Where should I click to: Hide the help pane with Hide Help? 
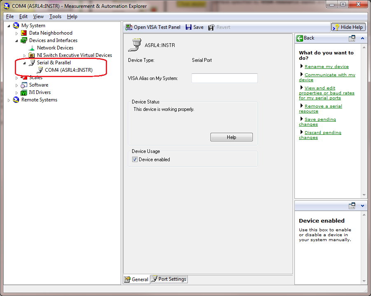click(x=348, y=27)
